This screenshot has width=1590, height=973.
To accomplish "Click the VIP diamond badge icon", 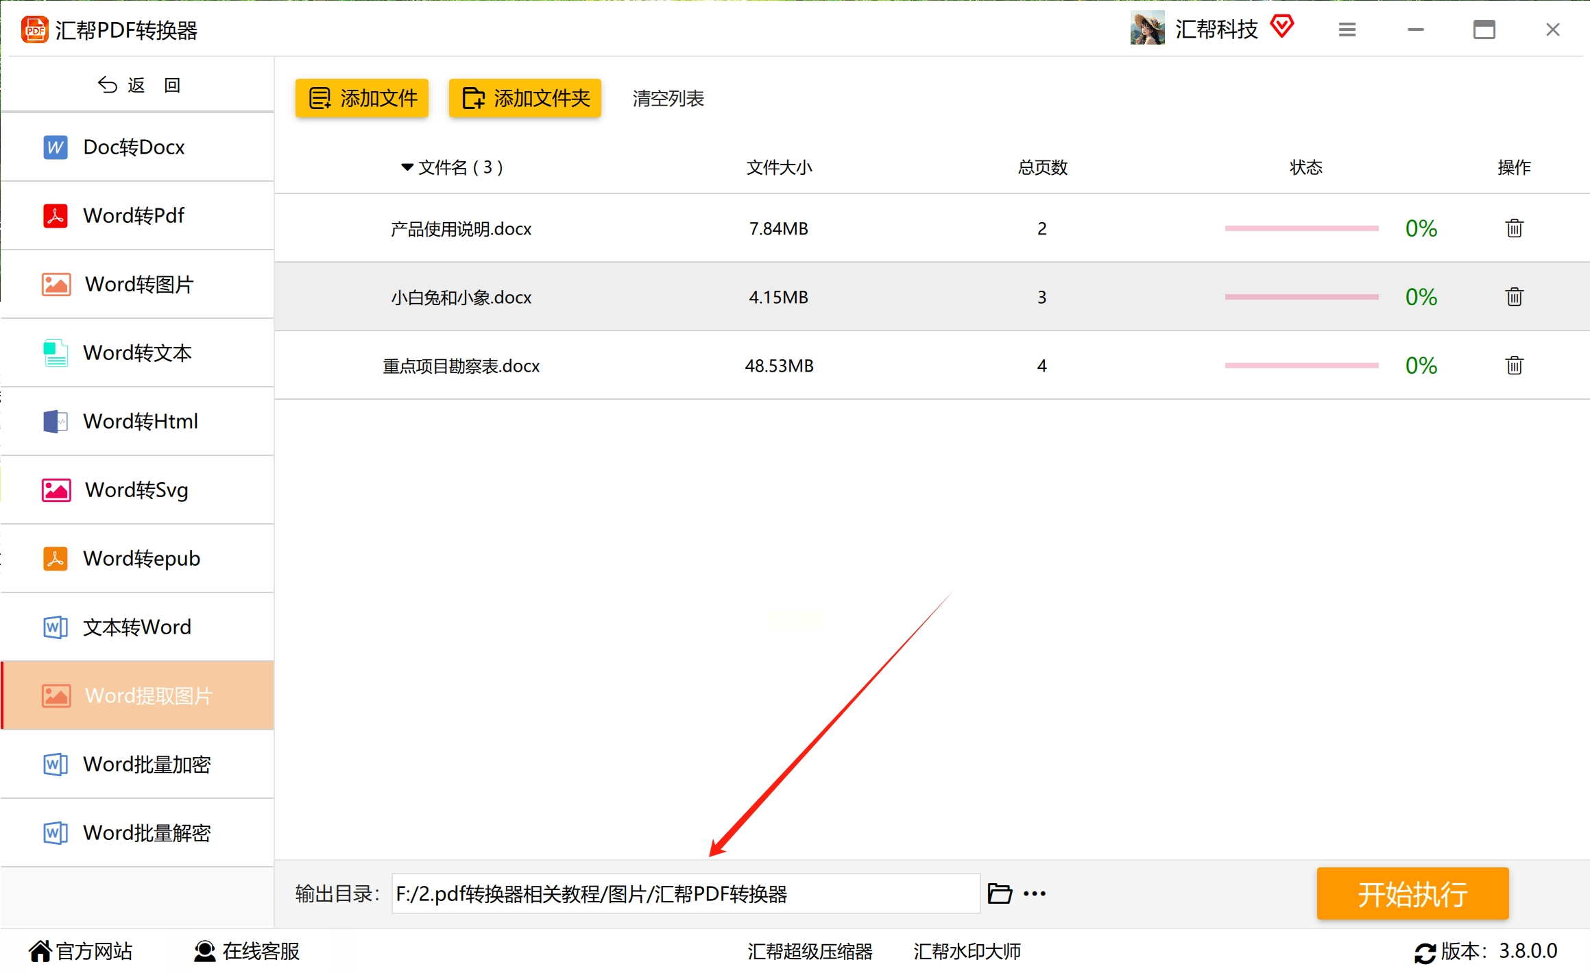I will pyautogui.click(x=1281, y=27).
